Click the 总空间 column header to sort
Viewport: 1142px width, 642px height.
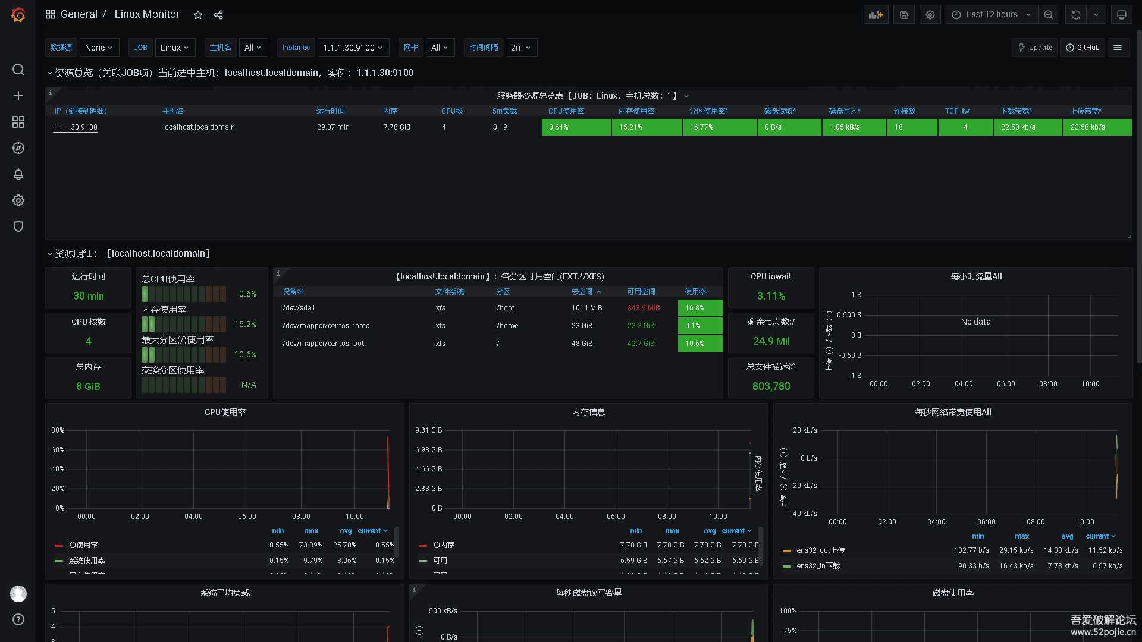tap(582, 292)
